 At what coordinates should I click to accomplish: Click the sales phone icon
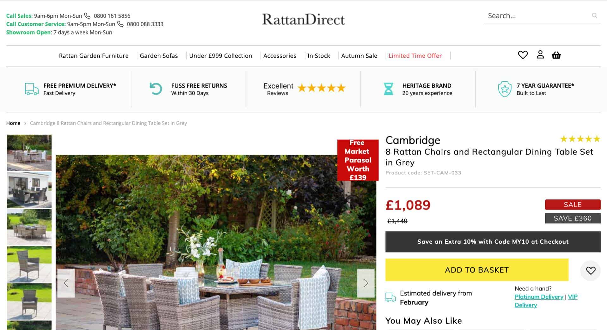pyautogui.click(x=87, y=15)
